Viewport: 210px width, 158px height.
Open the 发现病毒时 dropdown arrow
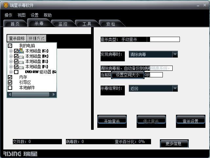(175, 54)
